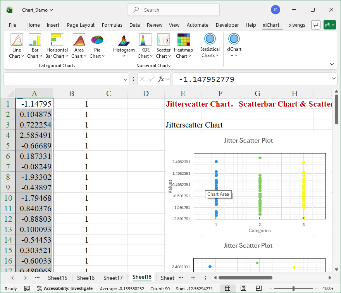Open the Line Chart gallery icon
The width and height of the screenshot is (341, 293).
[x=17, y=40]
